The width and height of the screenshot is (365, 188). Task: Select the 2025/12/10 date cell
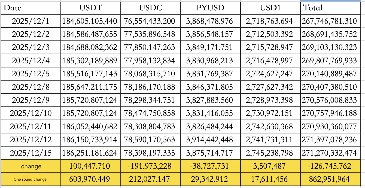pyautogui.click(x=31, y=113)
